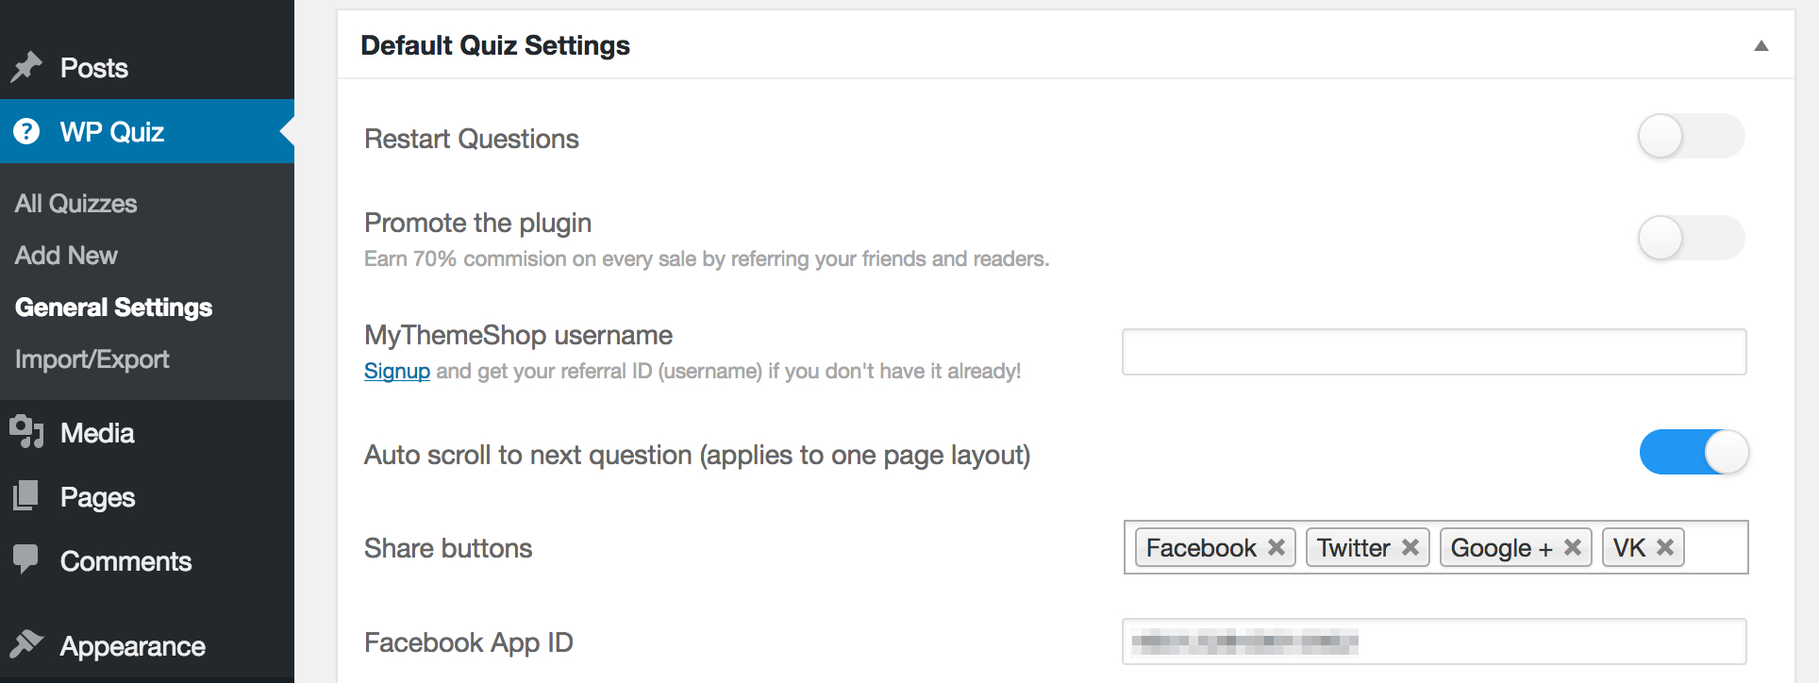Enable the Restart Questions toggle
The width and height of the screenshot is (1819, 683).
[1691, 137]
